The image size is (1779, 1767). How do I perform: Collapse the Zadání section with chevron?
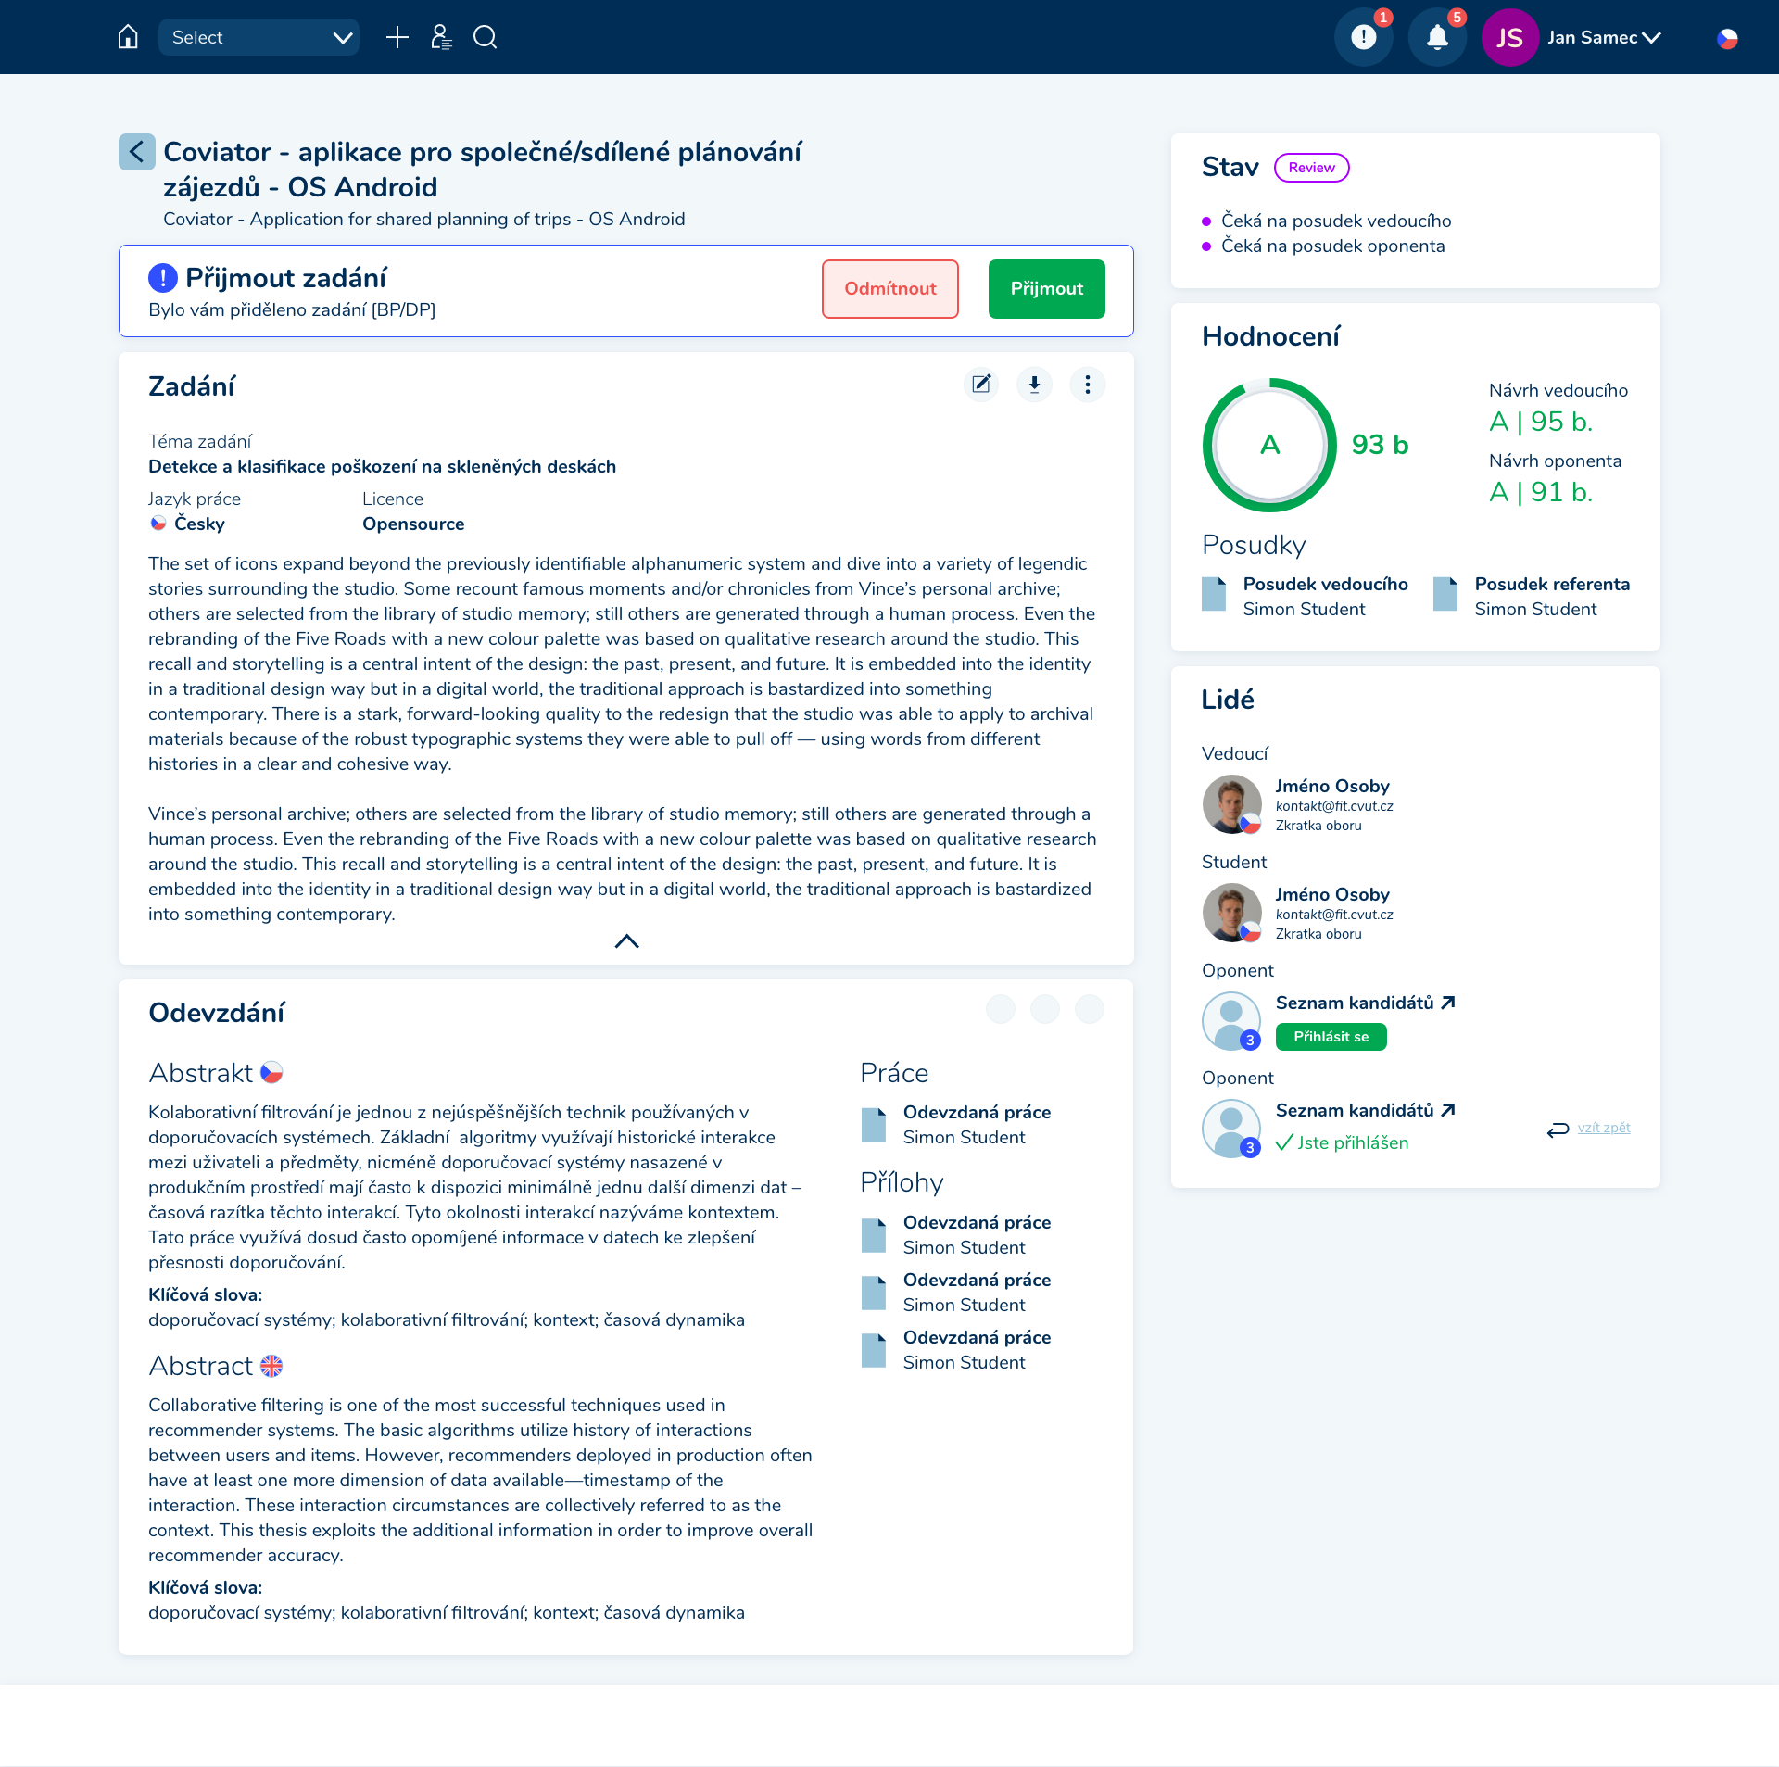click(626, 941)
